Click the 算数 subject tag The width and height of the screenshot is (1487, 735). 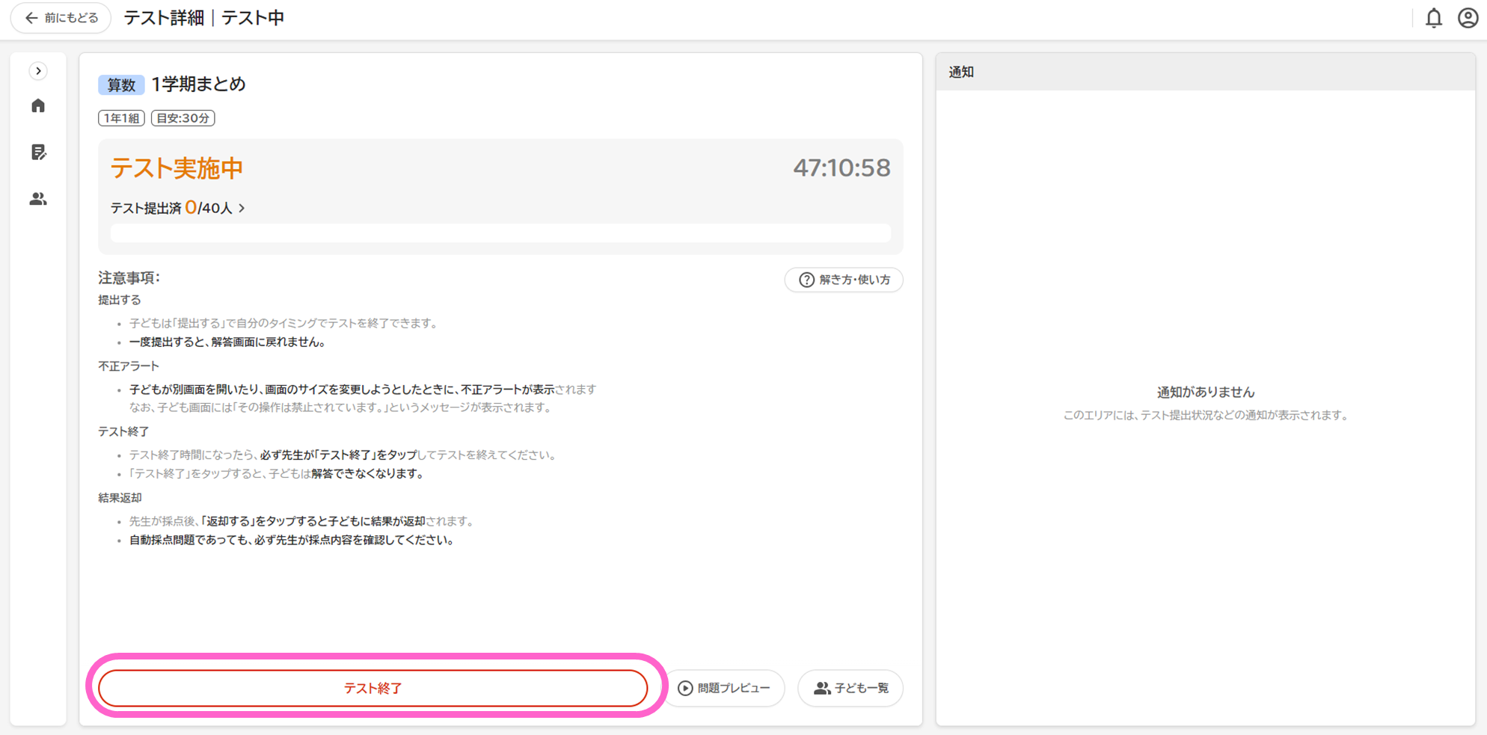coord(121,84)
